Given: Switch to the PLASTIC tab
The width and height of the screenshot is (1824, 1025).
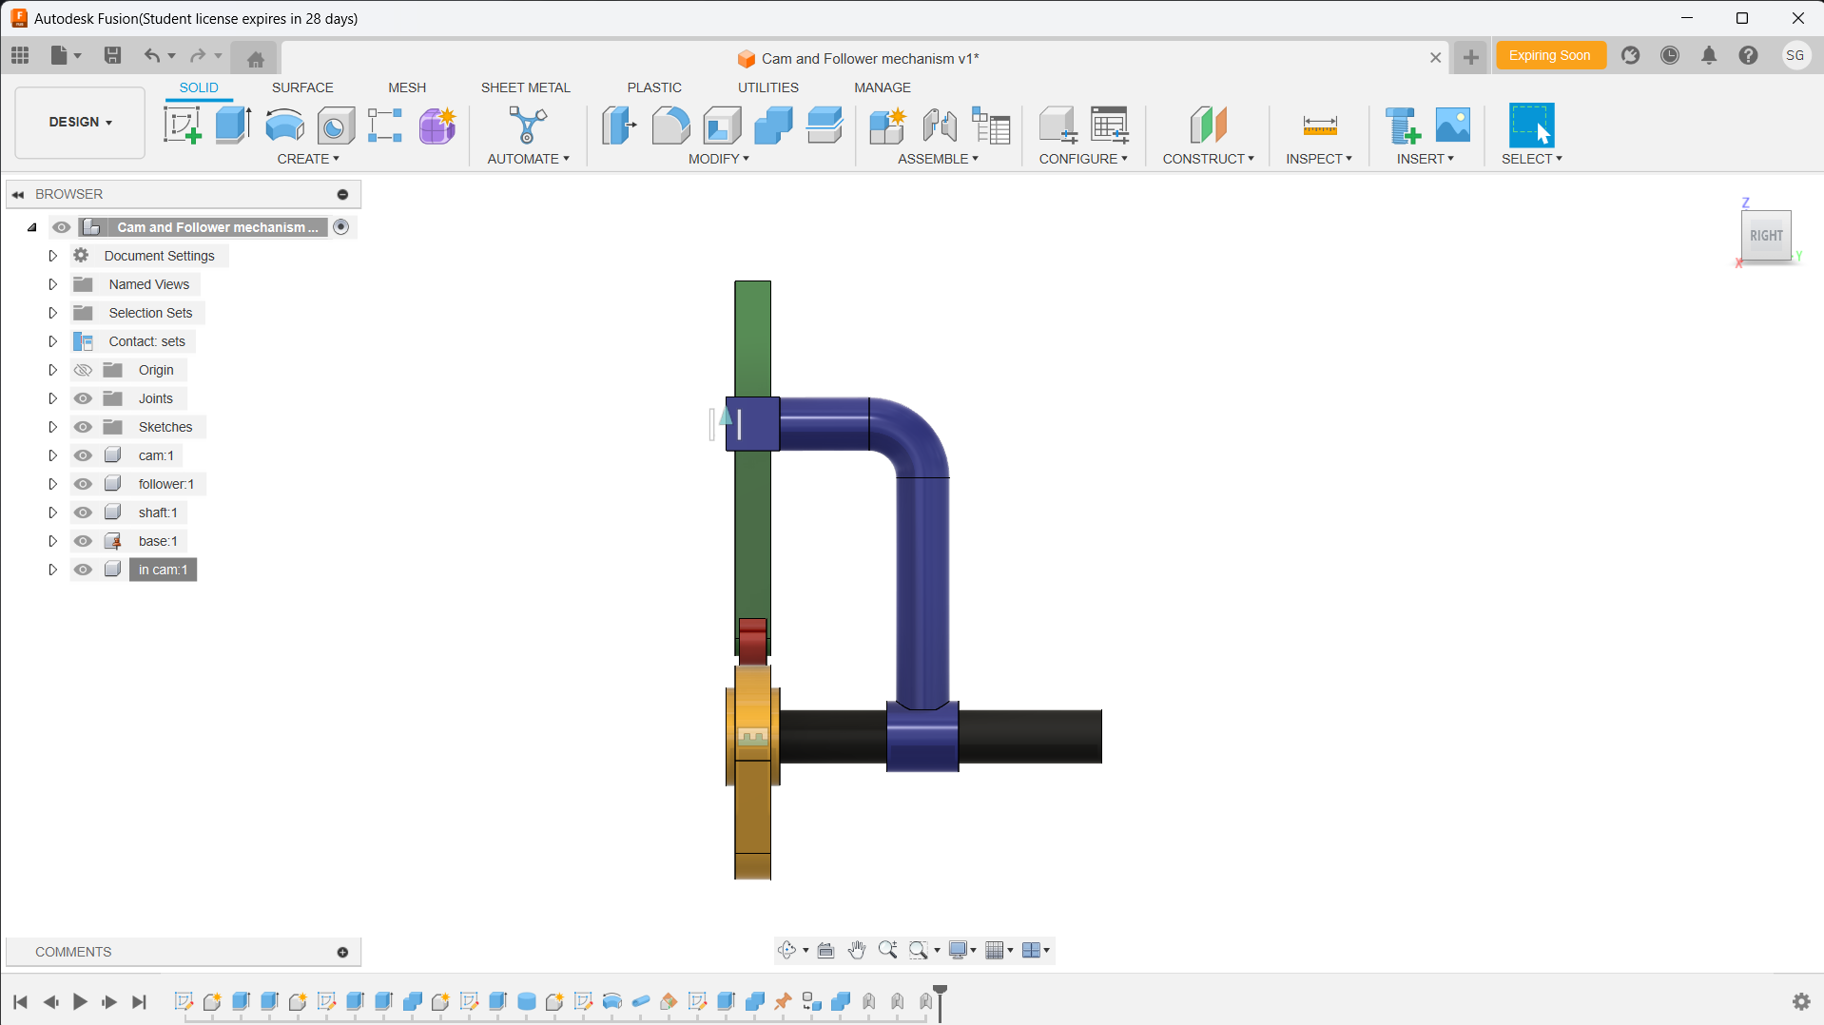Looking at the screenshot, I should click(654, 87).
